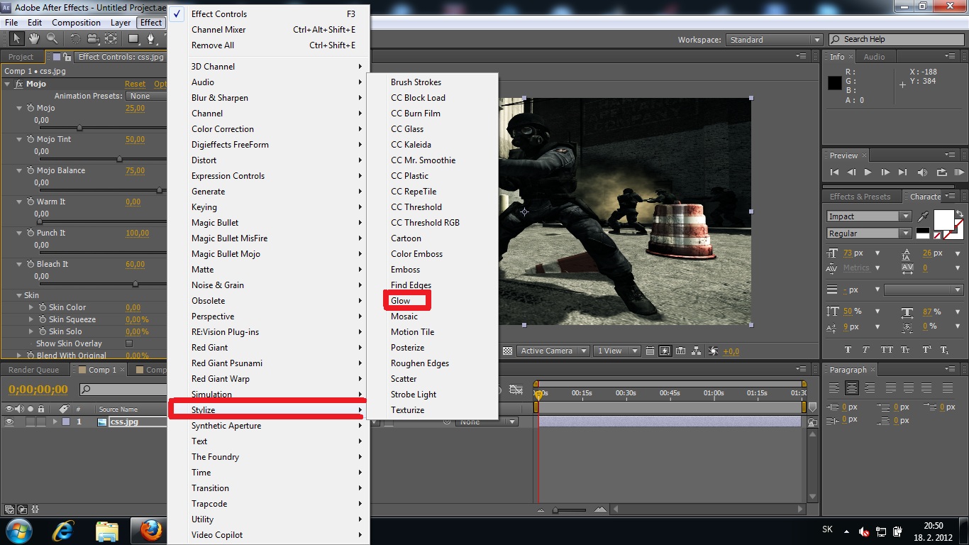Click the Punch It value 100,00
969x545 pixels.
pyautogui.click(x=137, y=233)
